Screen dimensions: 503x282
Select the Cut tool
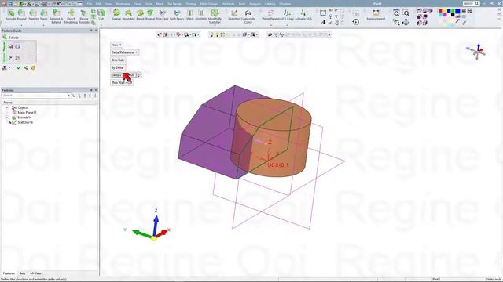[x=101, y=15]
